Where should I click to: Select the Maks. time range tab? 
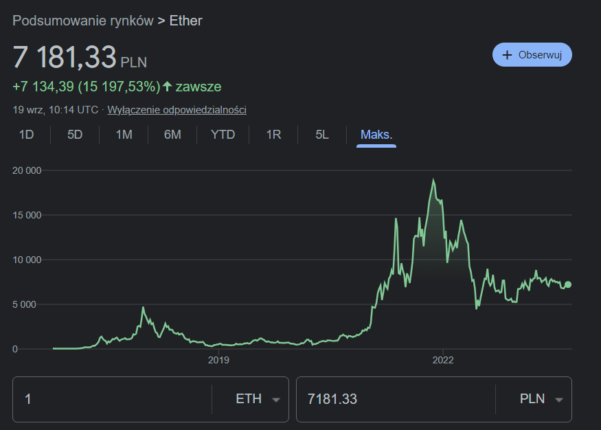click(376, 135)
